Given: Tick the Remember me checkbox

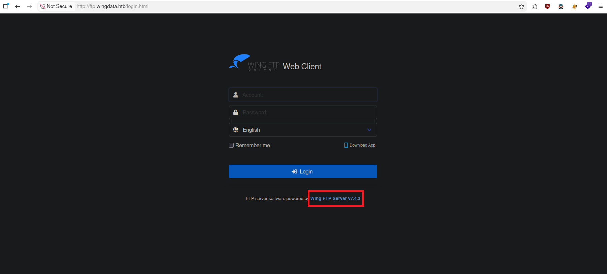Looking at the screenshot, I should [231, 145].
